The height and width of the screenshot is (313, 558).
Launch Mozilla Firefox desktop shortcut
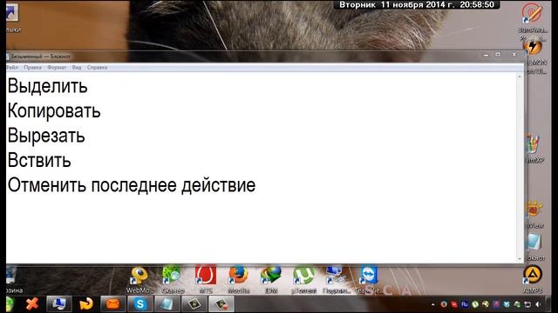[x=238, y=280]
